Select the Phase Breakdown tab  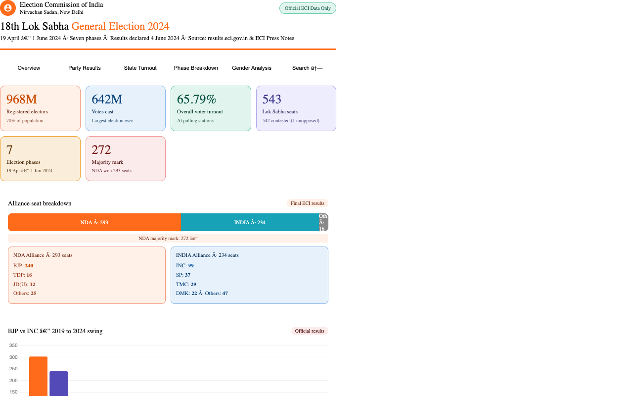[x=196, y=68]
